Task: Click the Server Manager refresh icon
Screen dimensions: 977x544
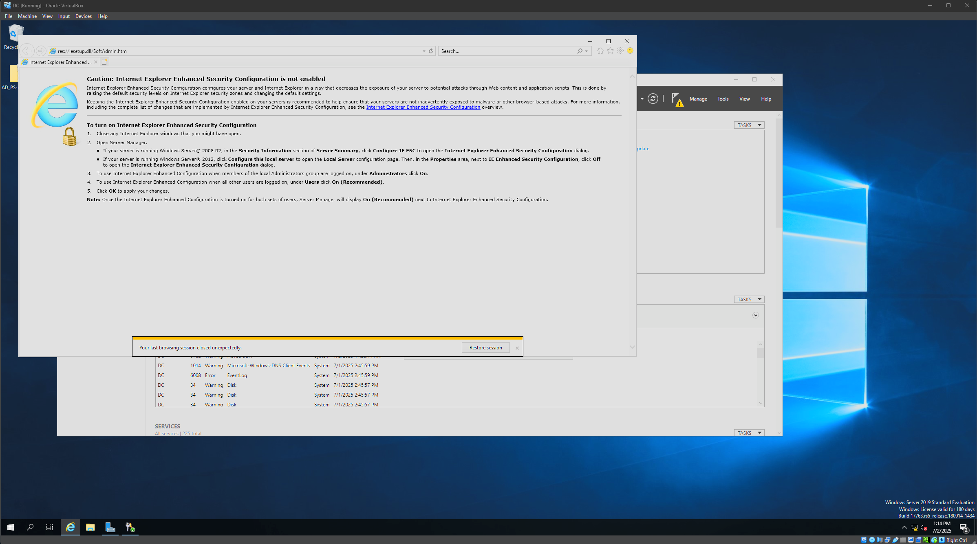Action: [x=653, y=99]
